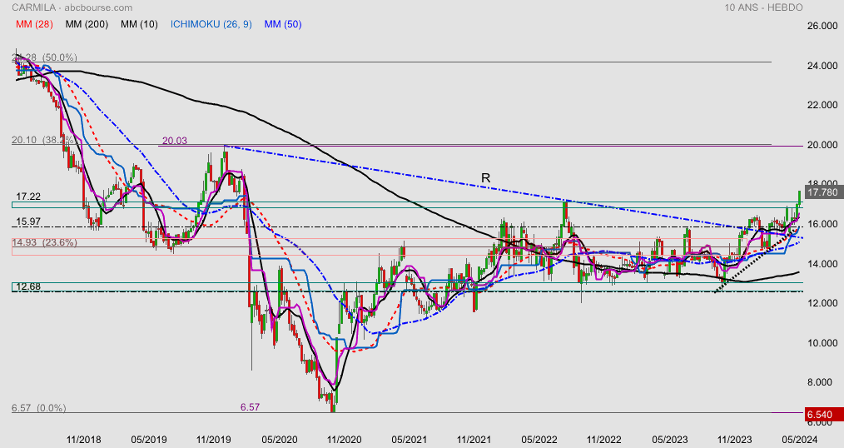This screenshot has width=844, height=448.
Task: Click the 6.57 (0.0%) Fibonacci label
Action: [39, 408]
